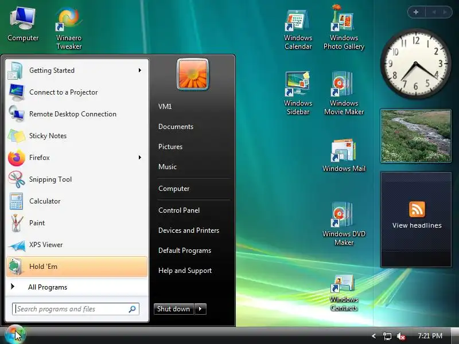Click the Sticky Notes icon
Image resolution: width=459 pixels, height=344 pixels.
point(17,136)
